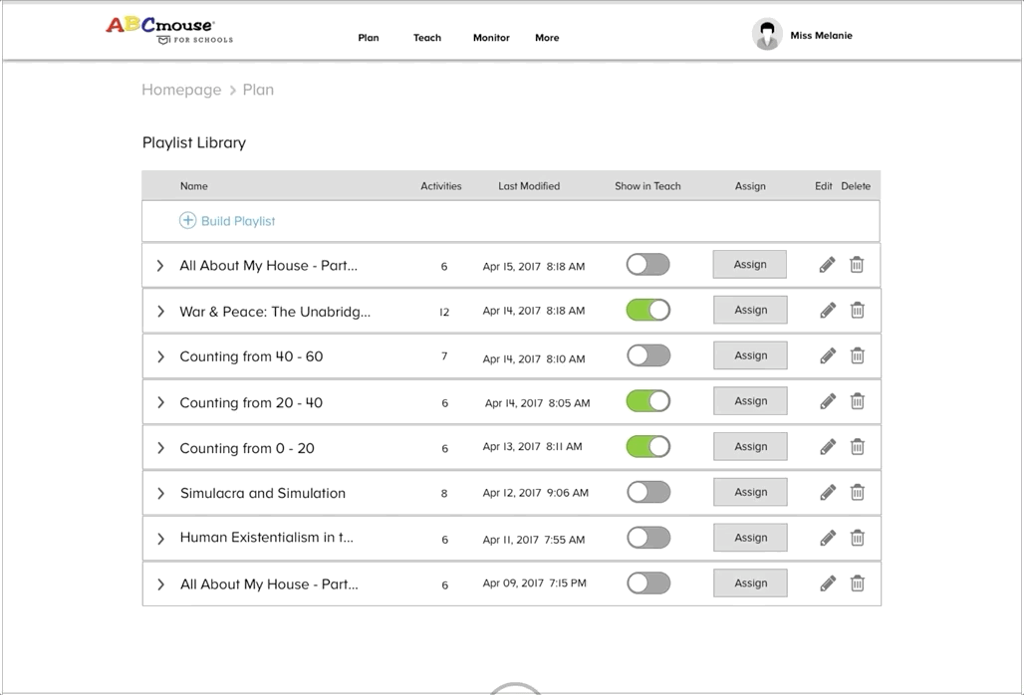Toggle Show in Teach for Human Existentialism
The height and width of the screenshot is (695, 1024).
coord(648,538)
